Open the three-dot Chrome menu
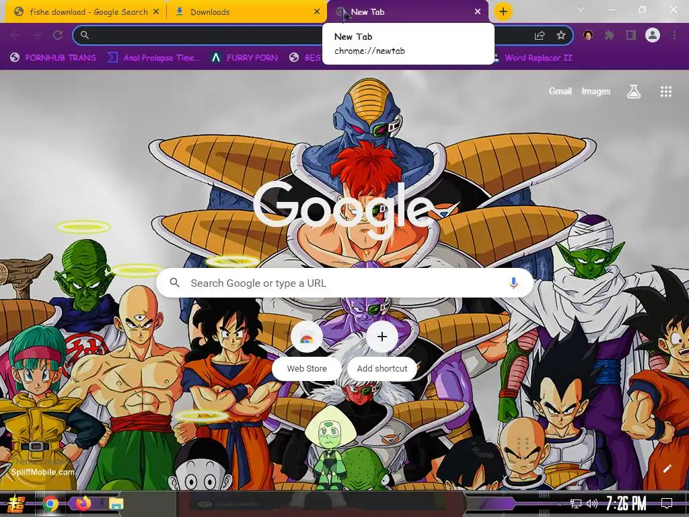This screenshot has height=517, width=689. [674, 35]
